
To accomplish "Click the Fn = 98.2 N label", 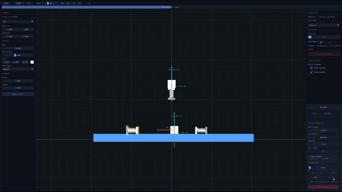I will coord(173,70).
